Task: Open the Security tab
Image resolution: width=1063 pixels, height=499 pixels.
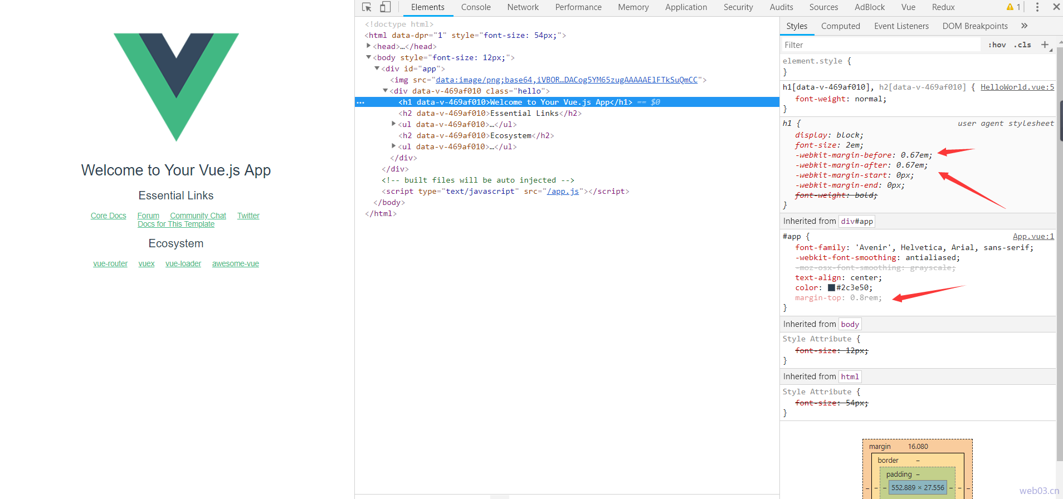Action: (x=738, y=7)
